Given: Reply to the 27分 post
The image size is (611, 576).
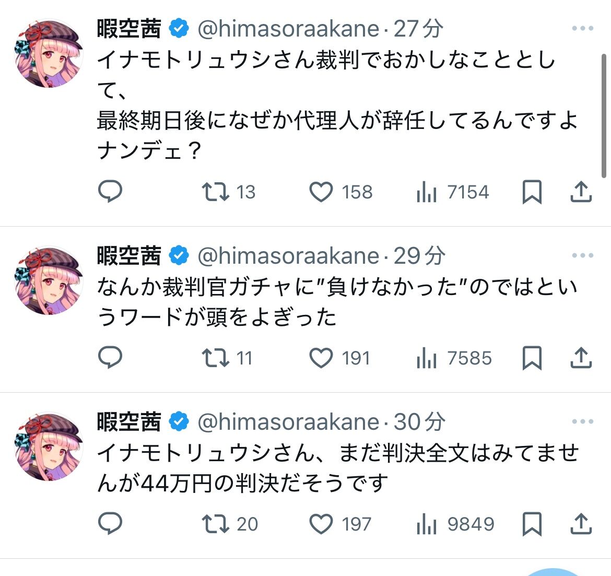Looking at the screenshot, I should coord(110,192).
